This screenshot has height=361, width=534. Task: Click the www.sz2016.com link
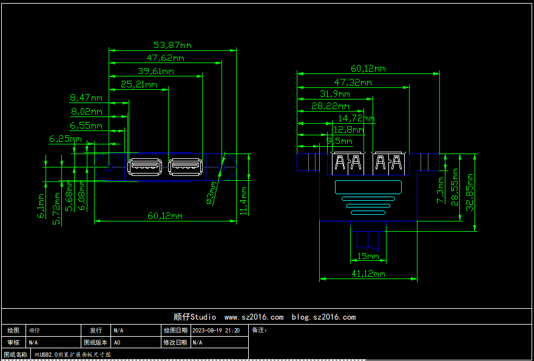point(254,317)
